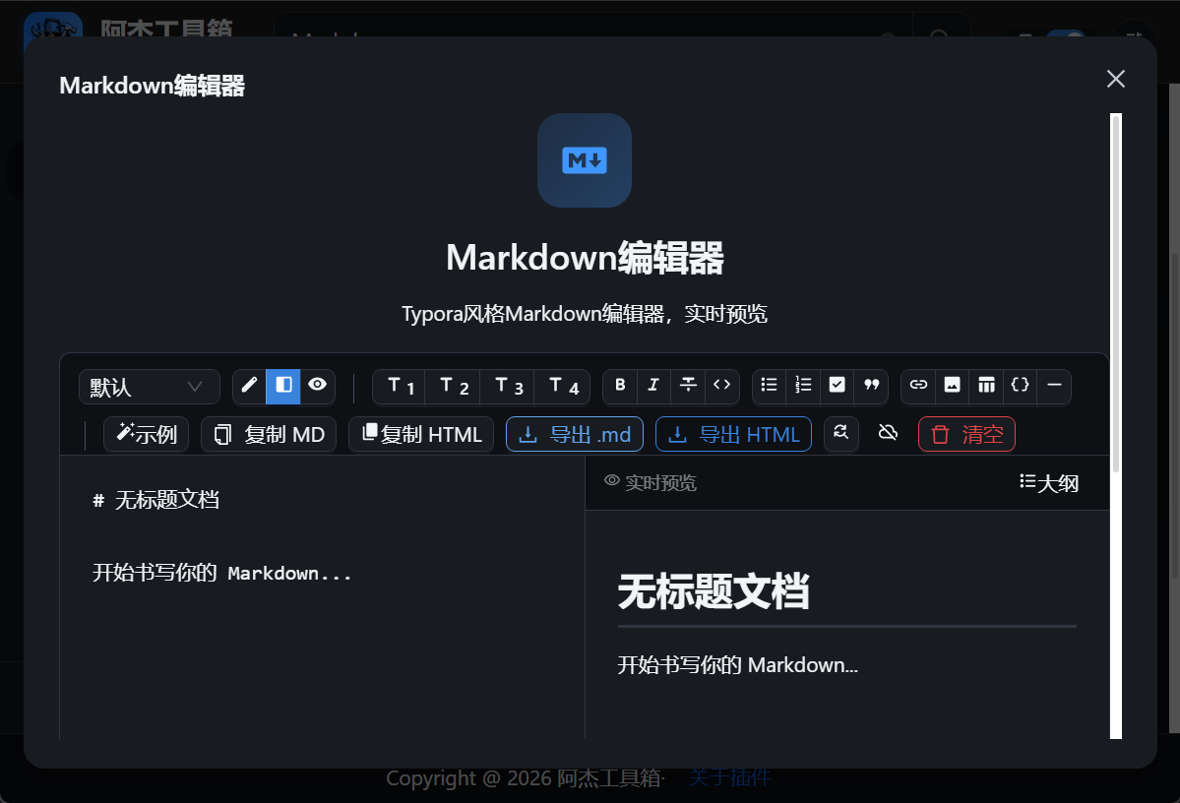Apply italic formatting
This screenshot has width=1180, height=803.
pyautogui.click(x=653, y=386)
